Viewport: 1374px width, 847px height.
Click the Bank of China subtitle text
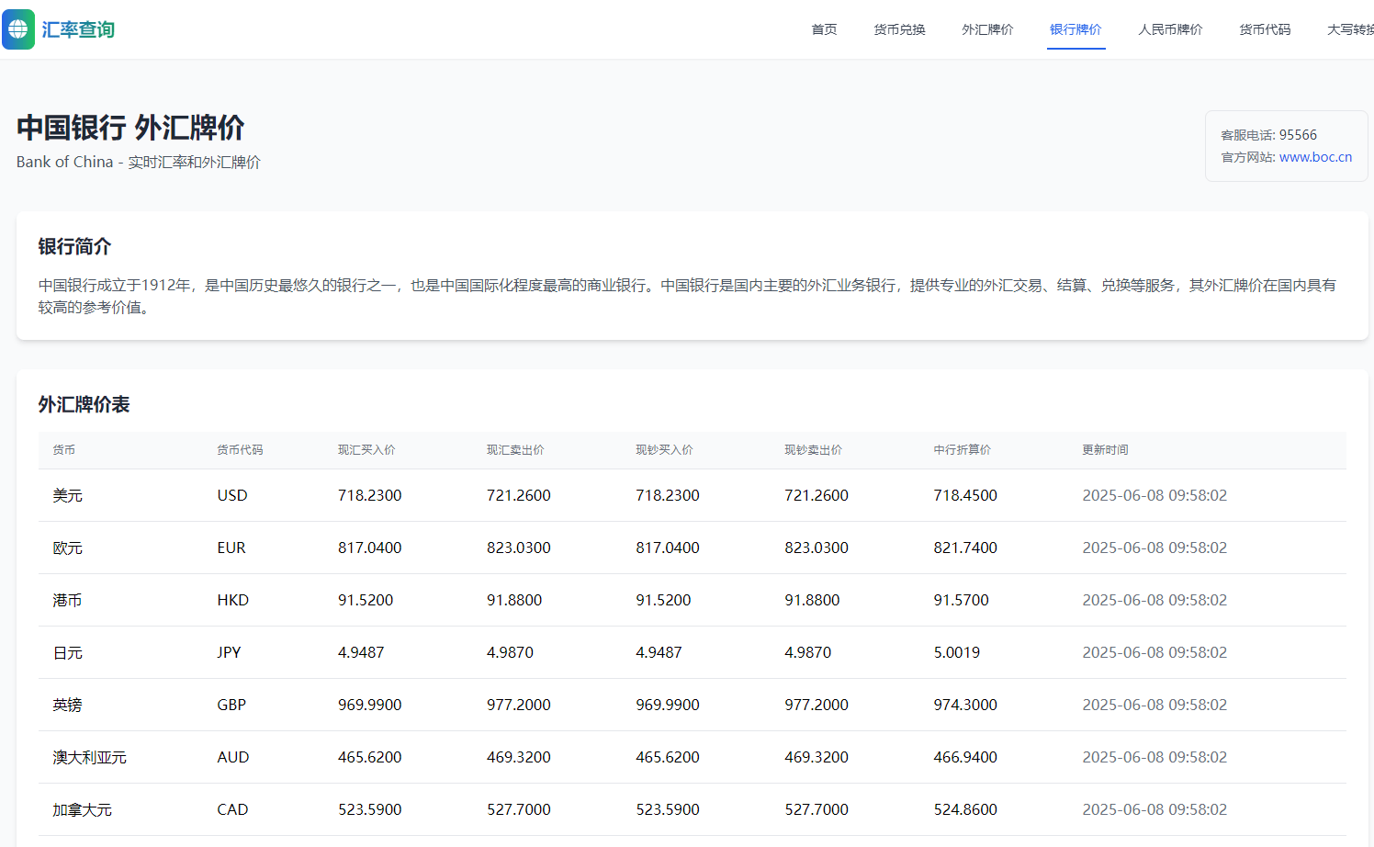click(x=139, y=162)
